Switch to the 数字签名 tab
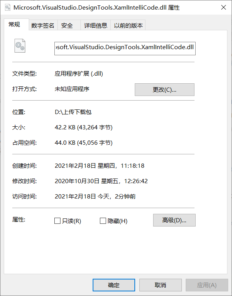Viewport: 232px width, 296px height. click(x=43, y=25)
